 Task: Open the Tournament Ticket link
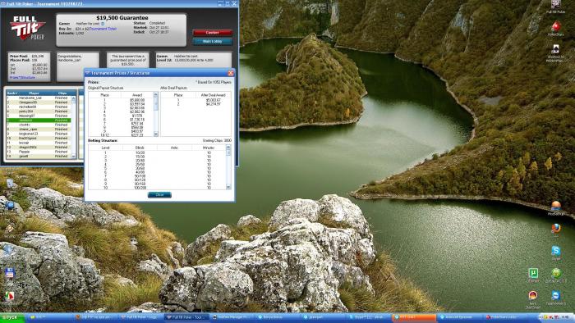103,29
